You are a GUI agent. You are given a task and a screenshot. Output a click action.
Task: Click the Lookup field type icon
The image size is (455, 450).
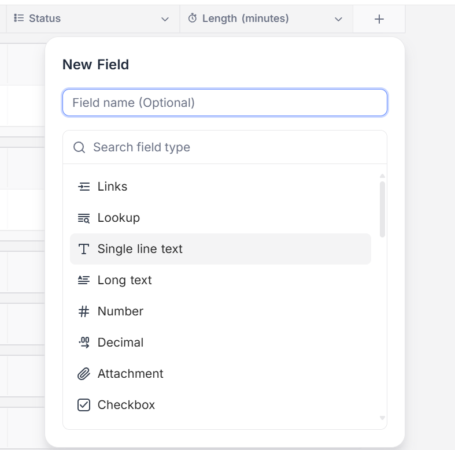pos(84,218)
